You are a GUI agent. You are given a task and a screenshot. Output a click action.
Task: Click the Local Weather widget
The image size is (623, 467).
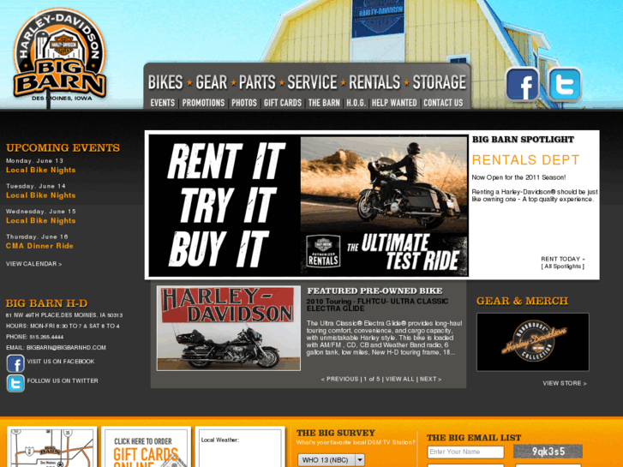click(x=240, y=447)
